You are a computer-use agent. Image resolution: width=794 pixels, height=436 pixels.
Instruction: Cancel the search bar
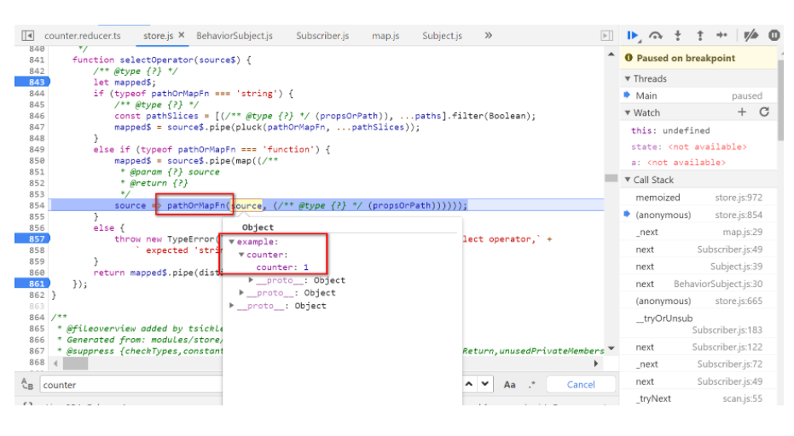[x=581, y=384]
